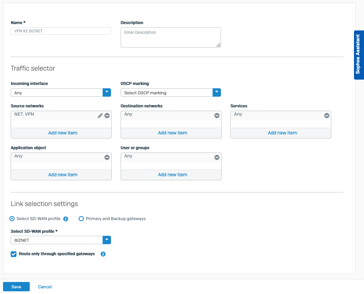Add new item to Destination networks

click(x=172, y=133)
